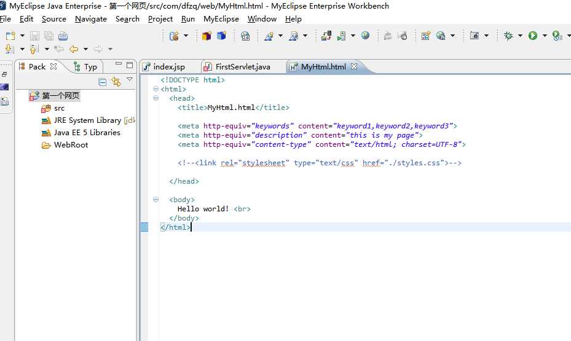Close the MyHtml.html tab
The height and width of the screenshot is (341, 571).
click(x=354, y=66)
